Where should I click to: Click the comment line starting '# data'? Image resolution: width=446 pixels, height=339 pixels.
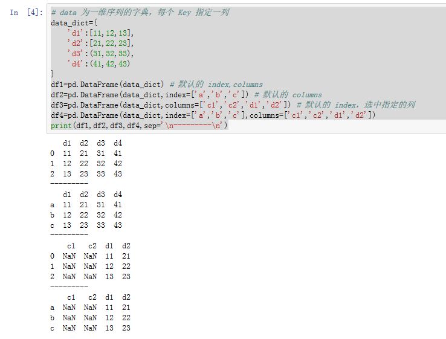coord(140,13)
